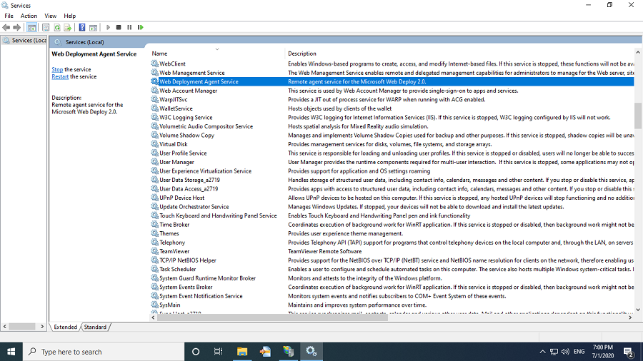The width and height of the screenshot is (643, 361).
Task: Toggle Show/Hide Console Tree toolbar icon
Action: coord(31,27)
